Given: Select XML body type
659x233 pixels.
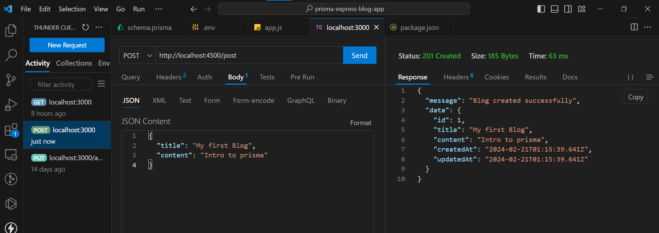Looking at the screenshot, I should (159, 100).
